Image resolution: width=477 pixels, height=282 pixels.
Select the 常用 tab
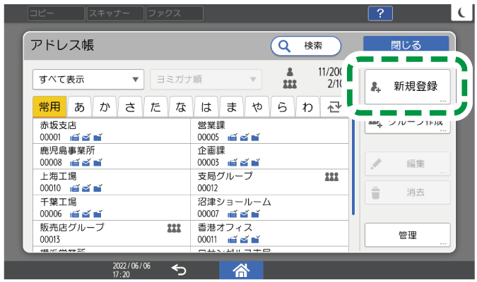[x=49, y=107]
